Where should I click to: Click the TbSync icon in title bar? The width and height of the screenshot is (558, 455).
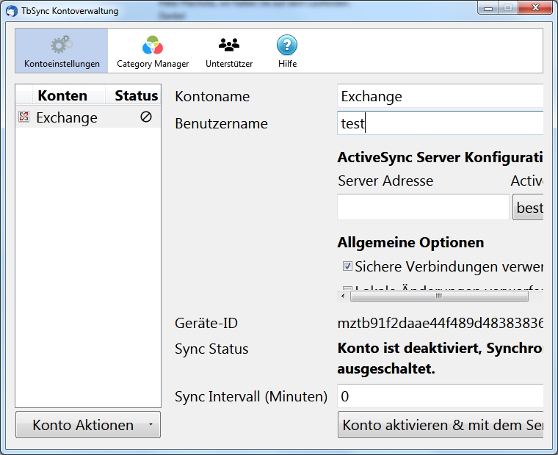11,11
